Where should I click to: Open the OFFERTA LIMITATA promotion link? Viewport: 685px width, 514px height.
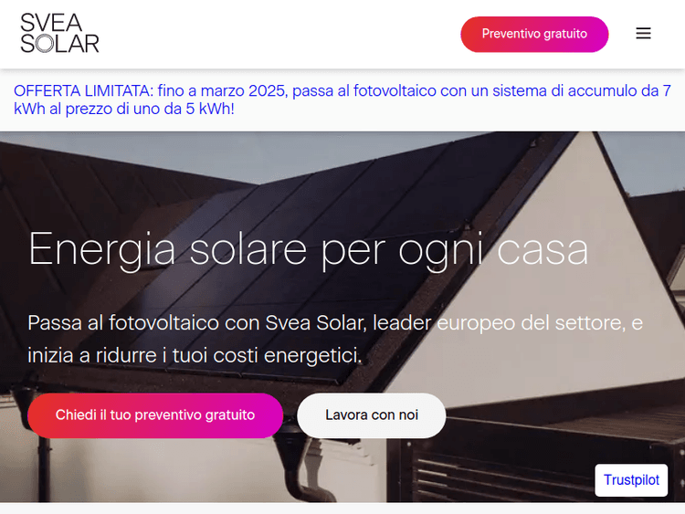[342, 100]
